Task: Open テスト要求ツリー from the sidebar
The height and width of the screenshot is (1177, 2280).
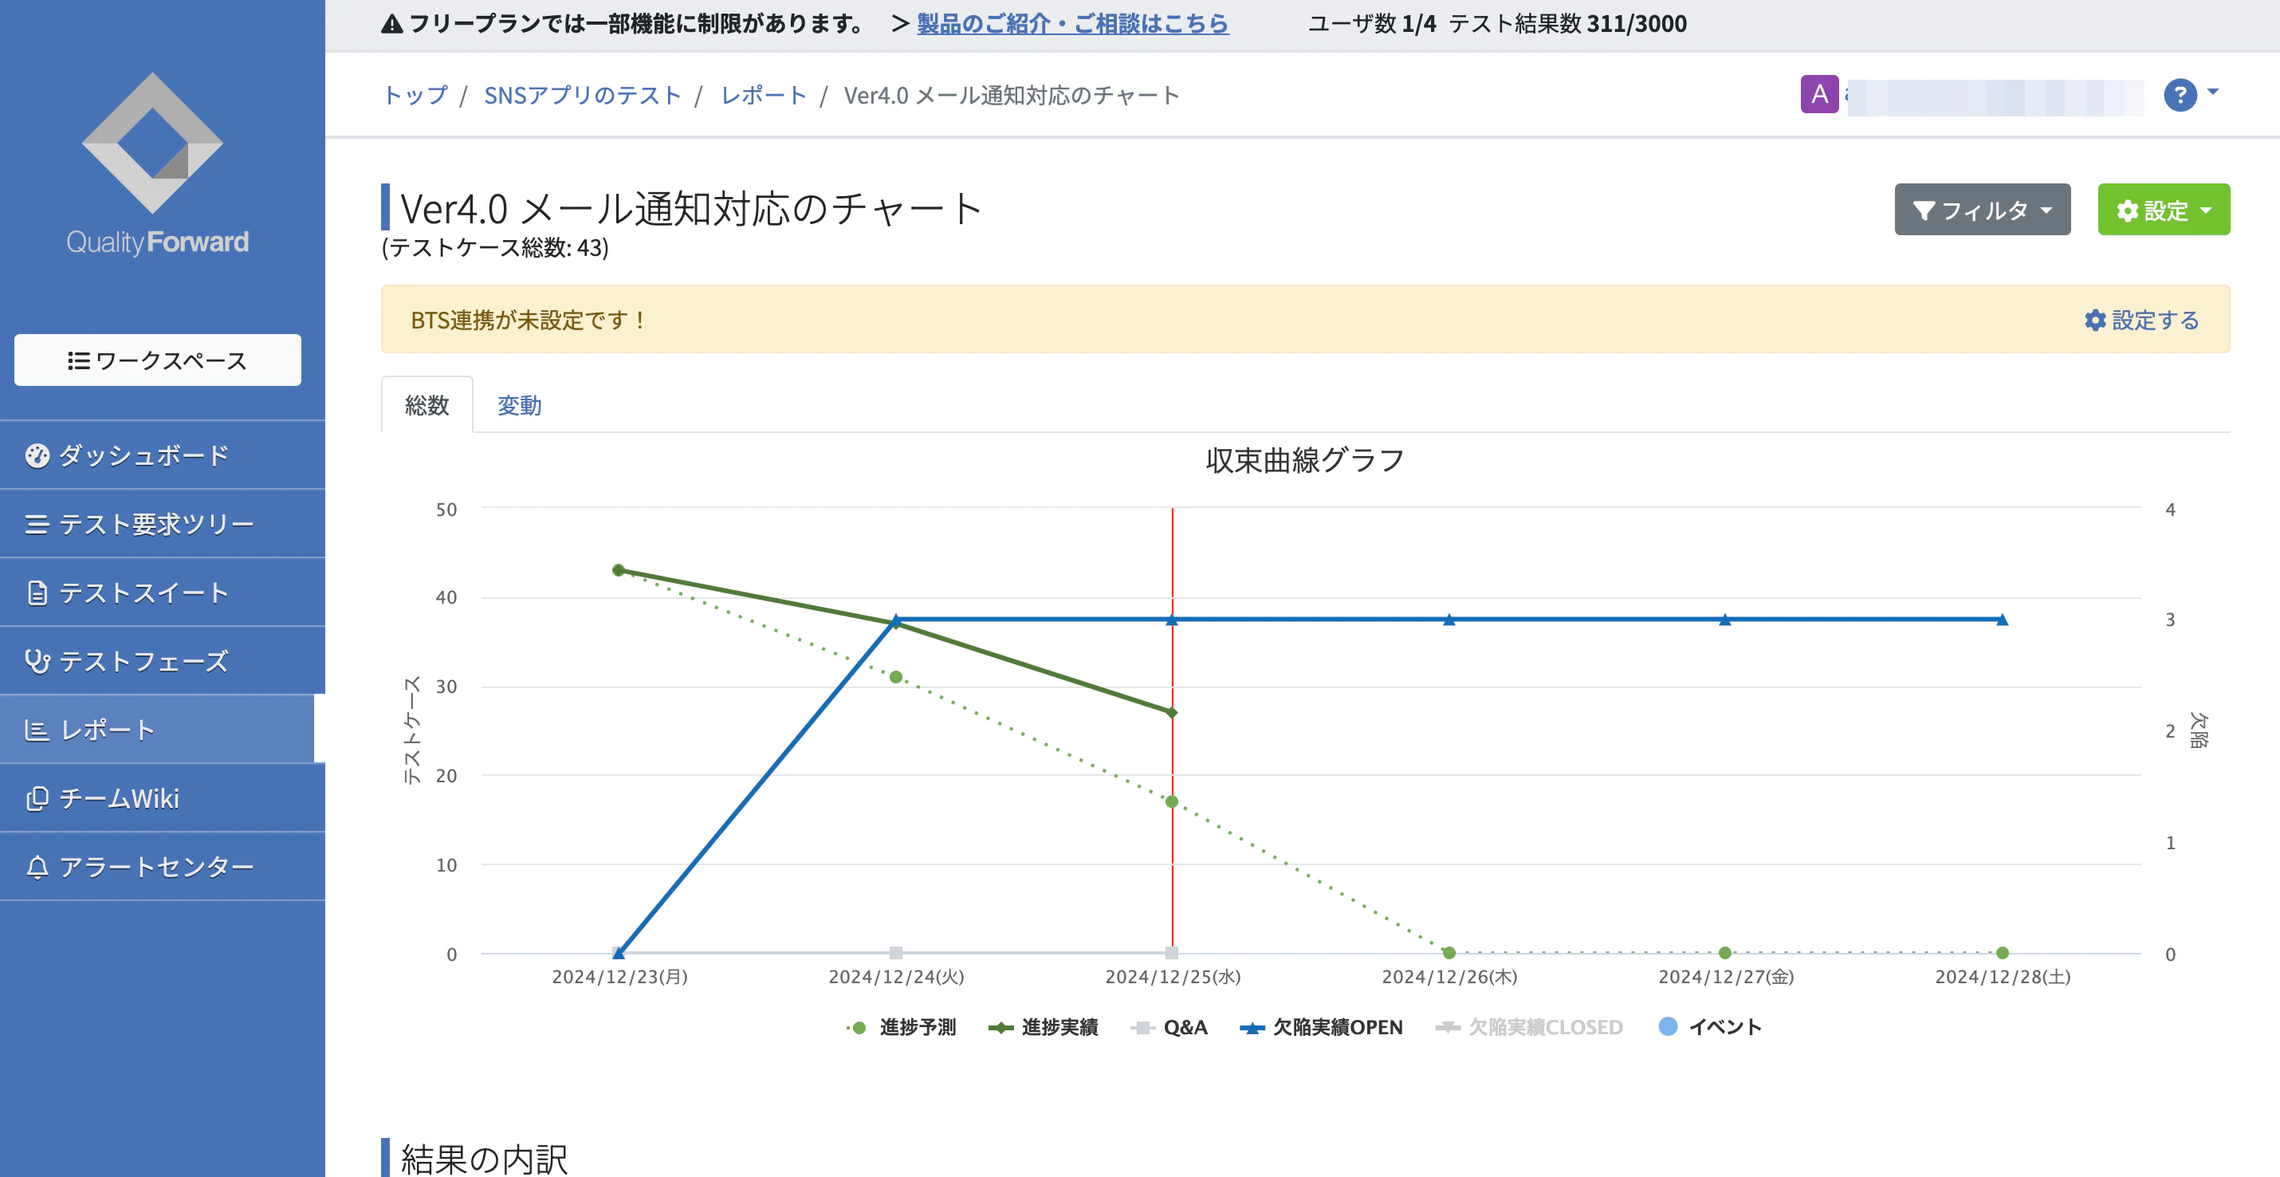Action: (x=155, y=524)
